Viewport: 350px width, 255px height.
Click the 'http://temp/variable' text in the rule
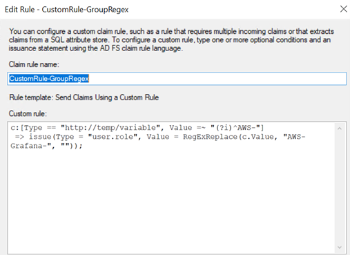click(x=110, y=128)
